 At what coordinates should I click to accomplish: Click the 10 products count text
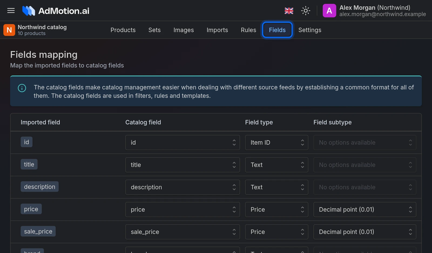click(32, 33)
